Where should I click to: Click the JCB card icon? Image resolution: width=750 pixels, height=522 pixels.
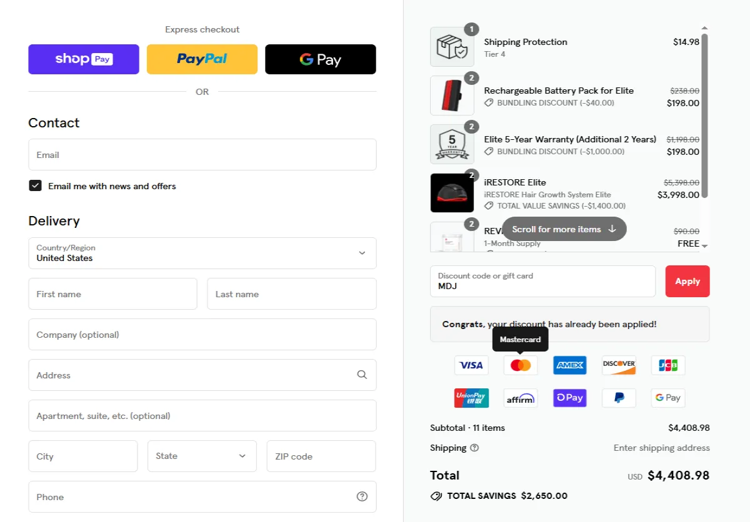coord(668,365)
